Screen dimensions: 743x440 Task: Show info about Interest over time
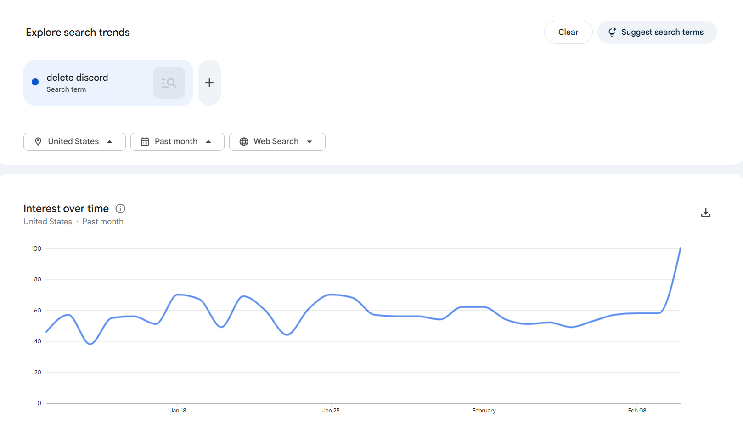(120, 209)
